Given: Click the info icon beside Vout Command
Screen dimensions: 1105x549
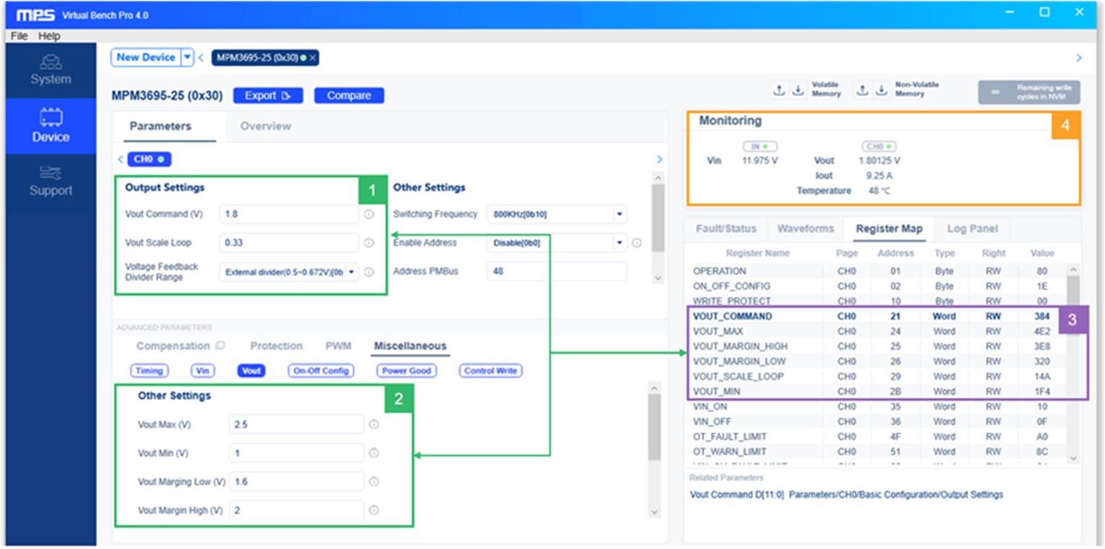Looking at the screenshot, I should point(369,214).
